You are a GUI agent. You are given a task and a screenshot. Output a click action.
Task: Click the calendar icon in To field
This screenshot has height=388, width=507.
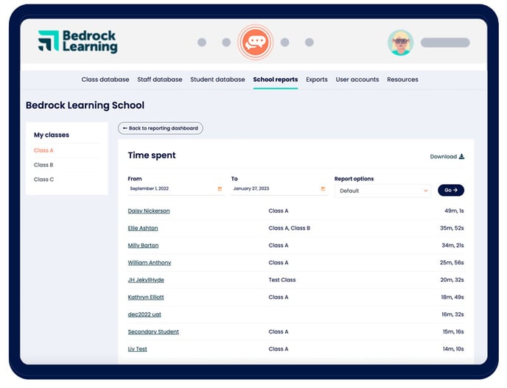[323, 189]
